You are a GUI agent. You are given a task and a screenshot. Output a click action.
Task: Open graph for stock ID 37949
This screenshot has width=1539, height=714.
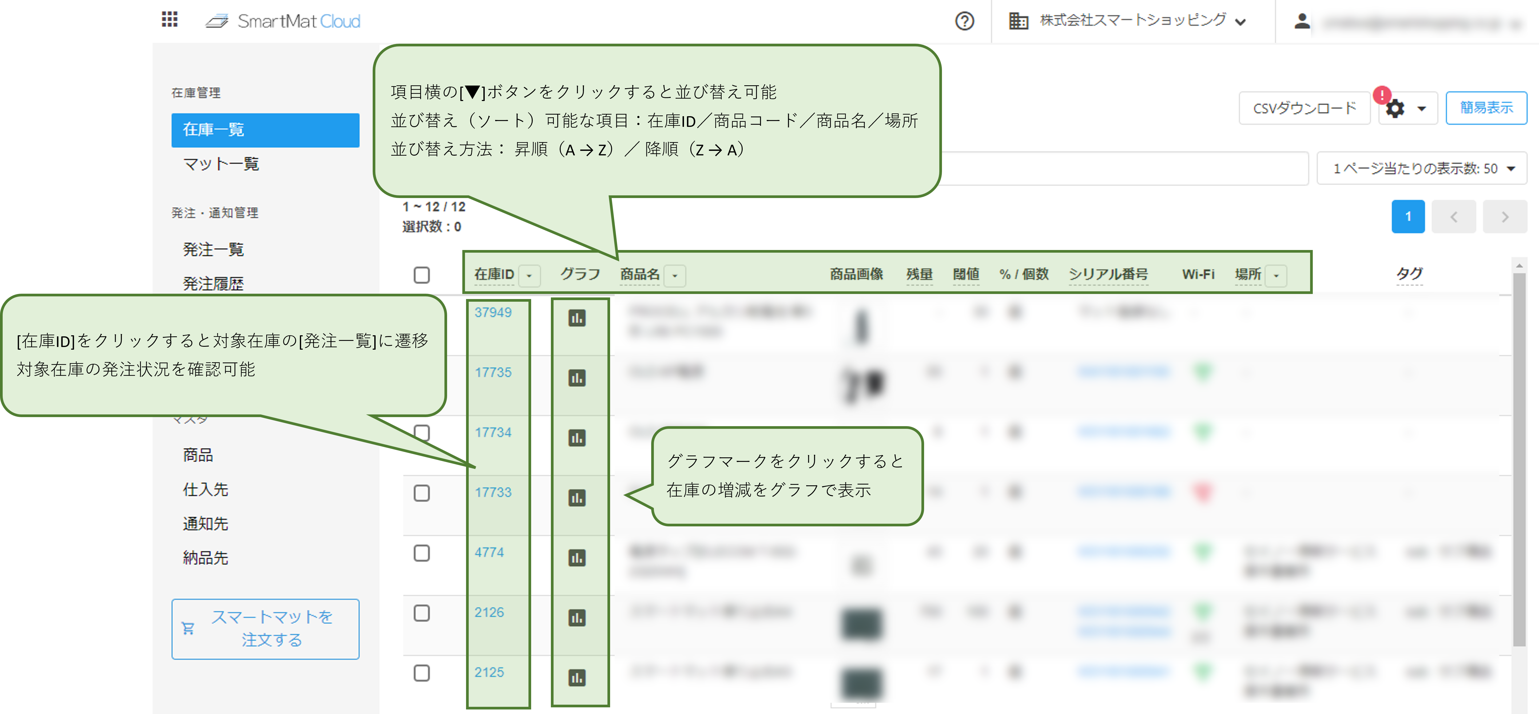click(x=576, y=318)
